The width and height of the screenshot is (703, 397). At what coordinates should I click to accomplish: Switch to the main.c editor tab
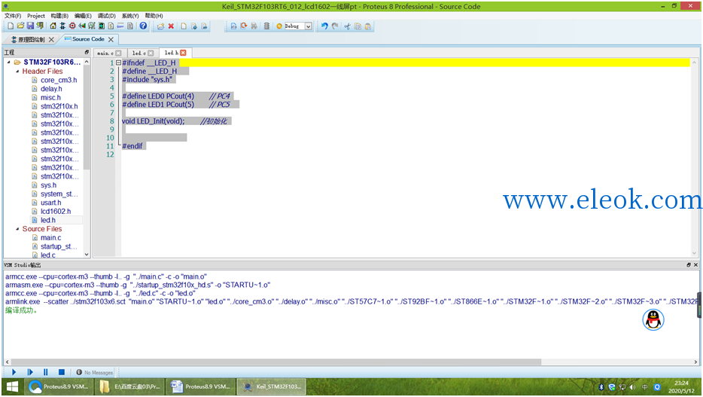pos(106,53)
